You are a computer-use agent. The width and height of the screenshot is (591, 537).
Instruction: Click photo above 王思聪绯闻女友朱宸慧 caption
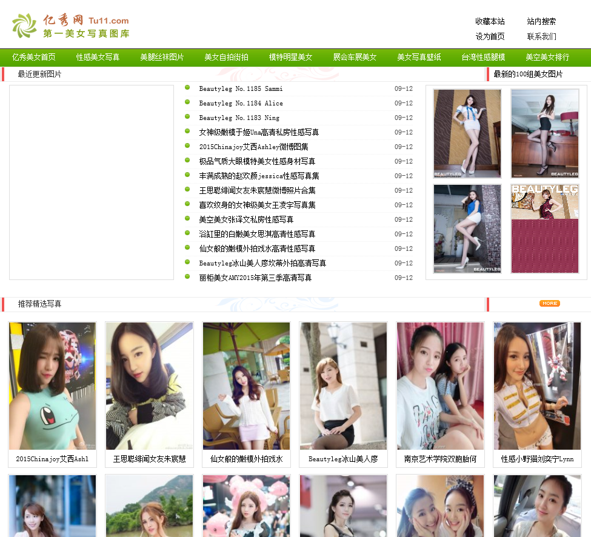tap(149, 386)
